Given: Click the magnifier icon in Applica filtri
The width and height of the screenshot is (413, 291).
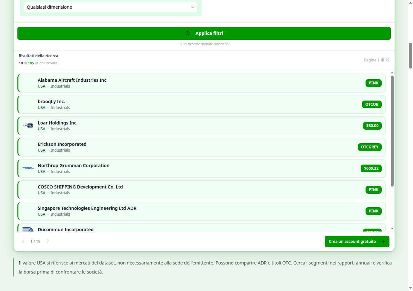Looking at the screenshot, I should coord(188,33).
